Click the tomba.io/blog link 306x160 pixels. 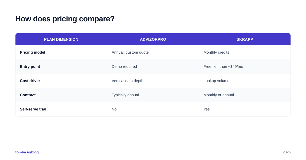click(x=27, y=152)
